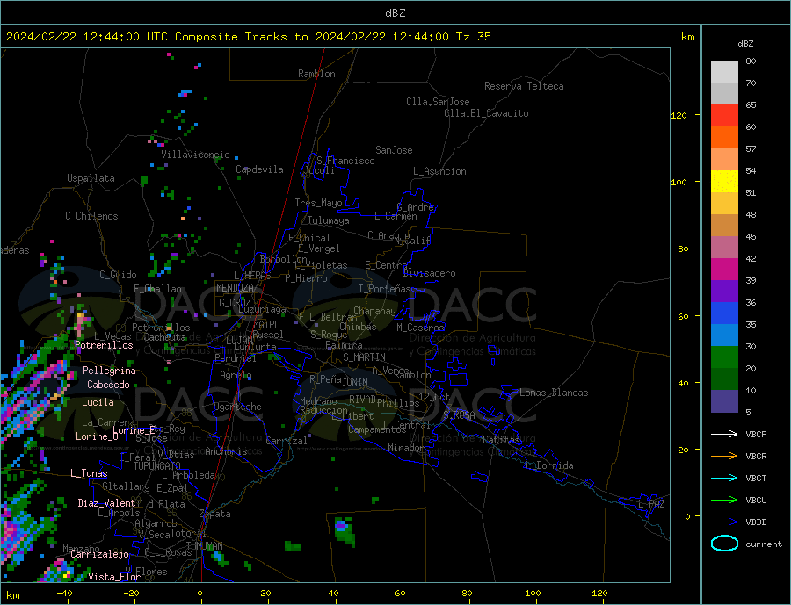Click the 'MENDOZA' map label
This screenshot has height=605, width=791.
coord(235,288)
